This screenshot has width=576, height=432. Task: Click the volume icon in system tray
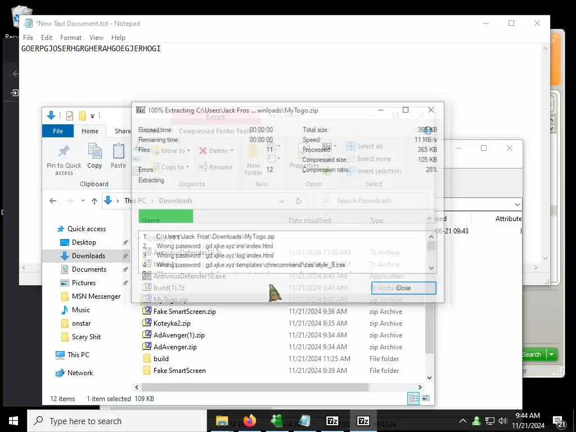point(503,421)
